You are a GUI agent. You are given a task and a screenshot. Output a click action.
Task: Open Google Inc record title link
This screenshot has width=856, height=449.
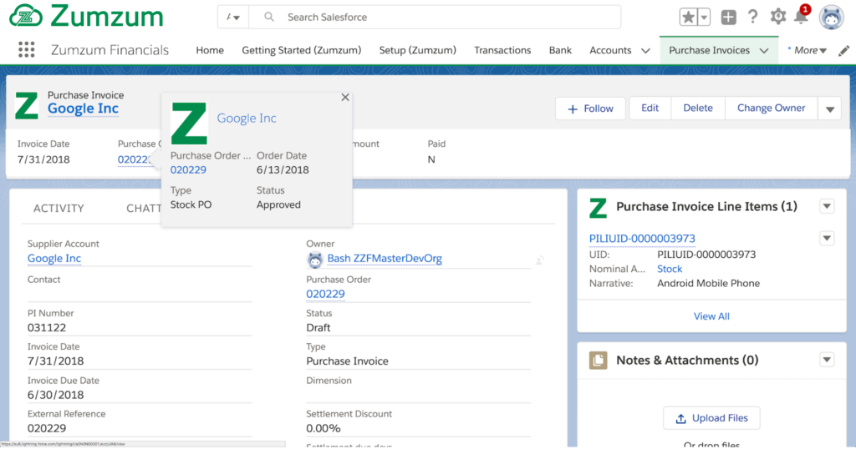[x=83, y=108]
